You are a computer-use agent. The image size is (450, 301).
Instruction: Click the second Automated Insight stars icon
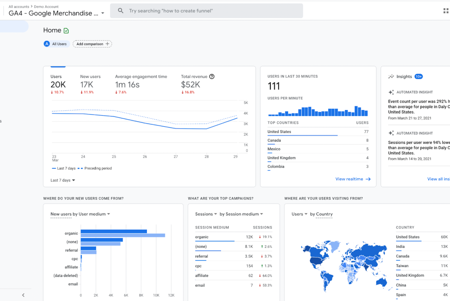[x=391, y=133]
